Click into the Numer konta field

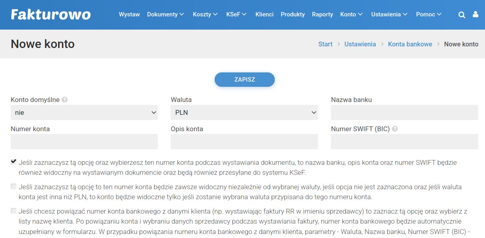click(84, 142)
